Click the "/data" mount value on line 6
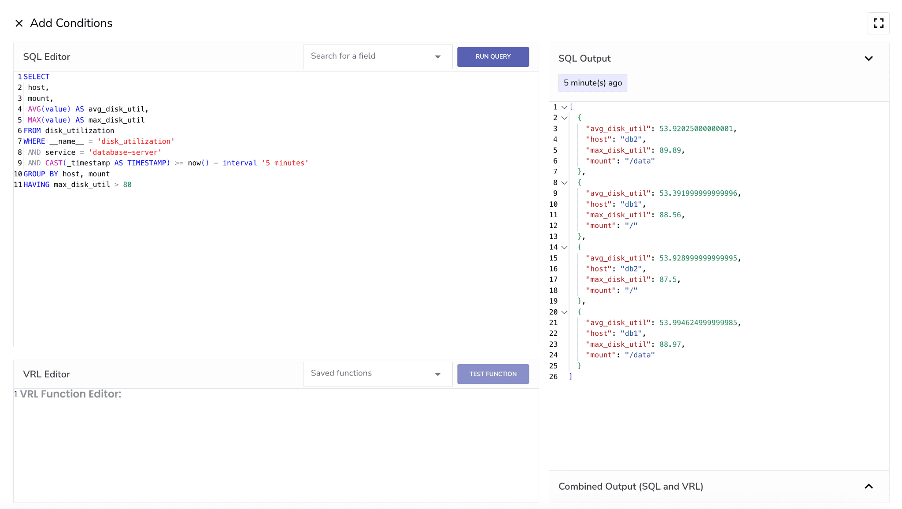Image resolution: width=902 pixels, height=509 pixels. [x=640, y=161]
